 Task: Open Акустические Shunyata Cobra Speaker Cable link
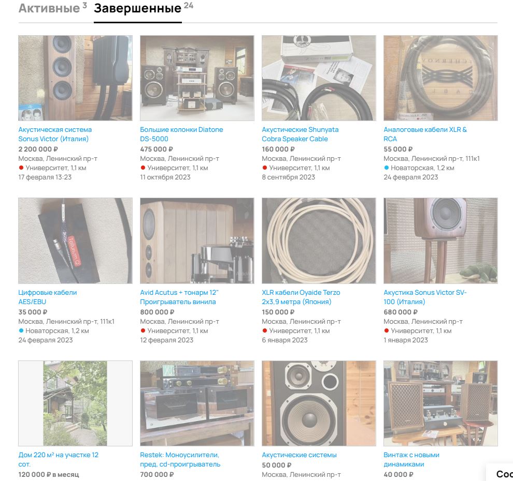pyautogui.click(x=300, y=134)
